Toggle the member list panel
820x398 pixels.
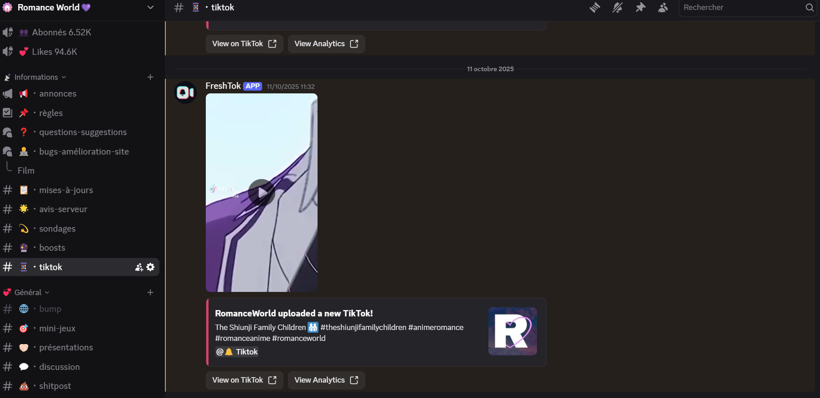point(663,8)
